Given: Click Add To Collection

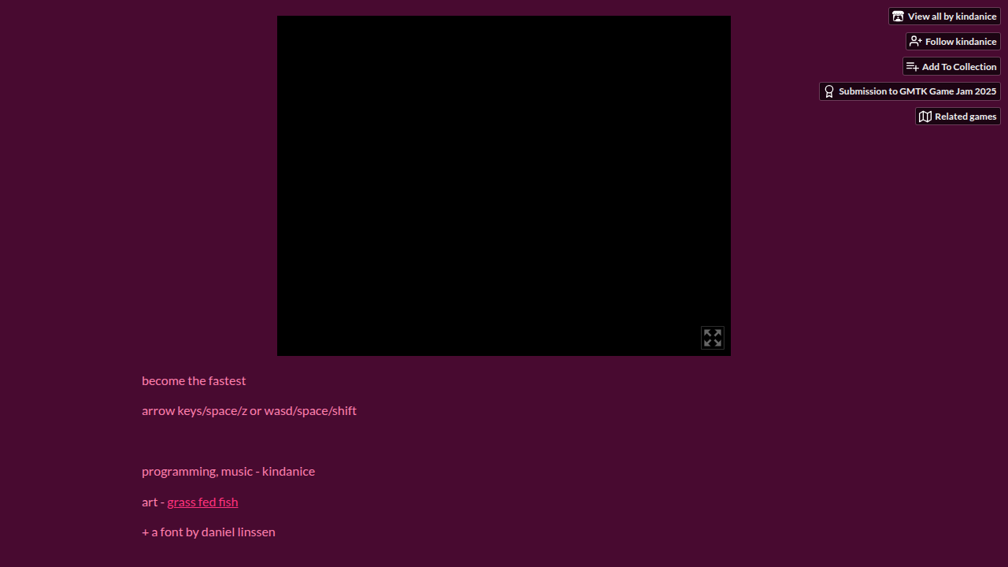Looking at the screenshot, I should click(x=951, y=67).
